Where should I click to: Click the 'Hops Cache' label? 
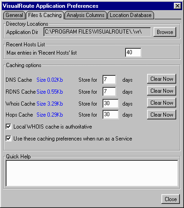19,115
